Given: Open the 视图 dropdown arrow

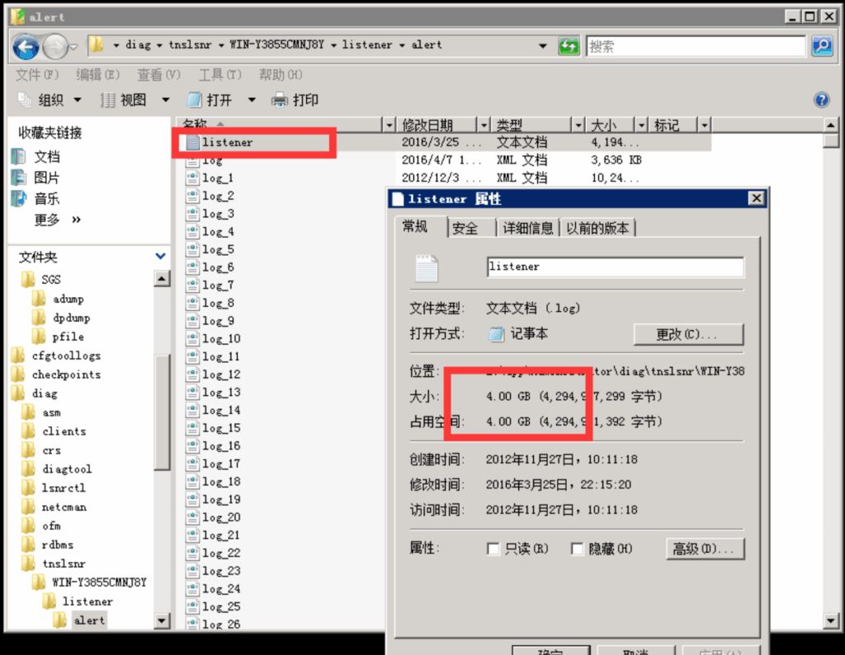Looking at the screenshot, I should click(x=165, y=100).
